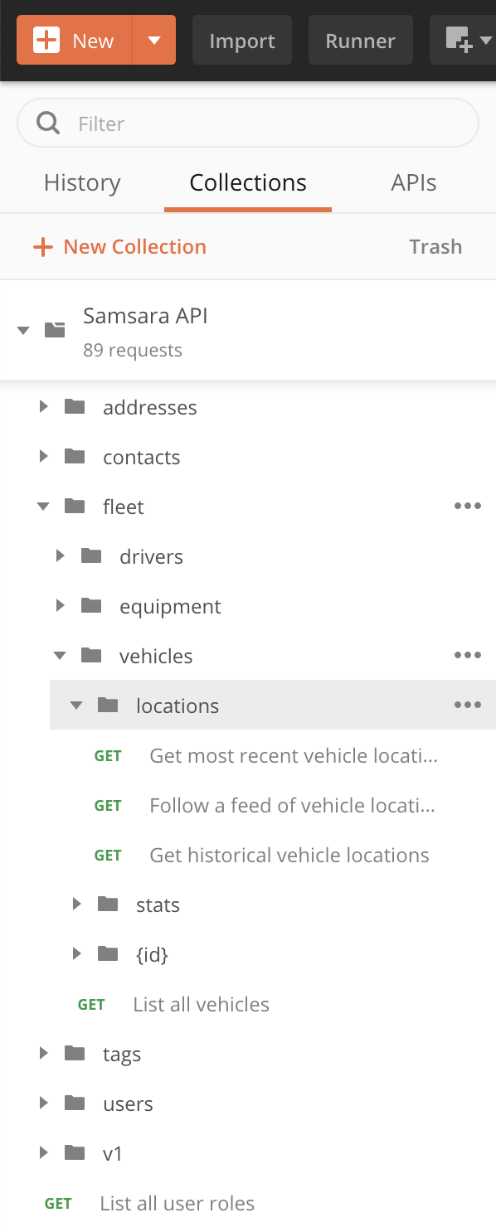Viewport: 496px width, 1227px height.
Task: Collapse the Samsara API collection arrow
Action: (x=23, y=331)
